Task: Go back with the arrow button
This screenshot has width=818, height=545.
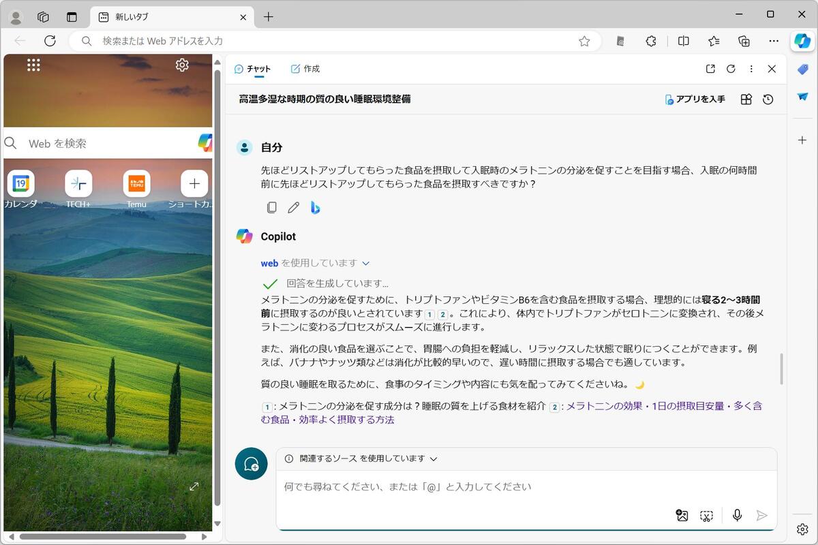Action: 20,41
